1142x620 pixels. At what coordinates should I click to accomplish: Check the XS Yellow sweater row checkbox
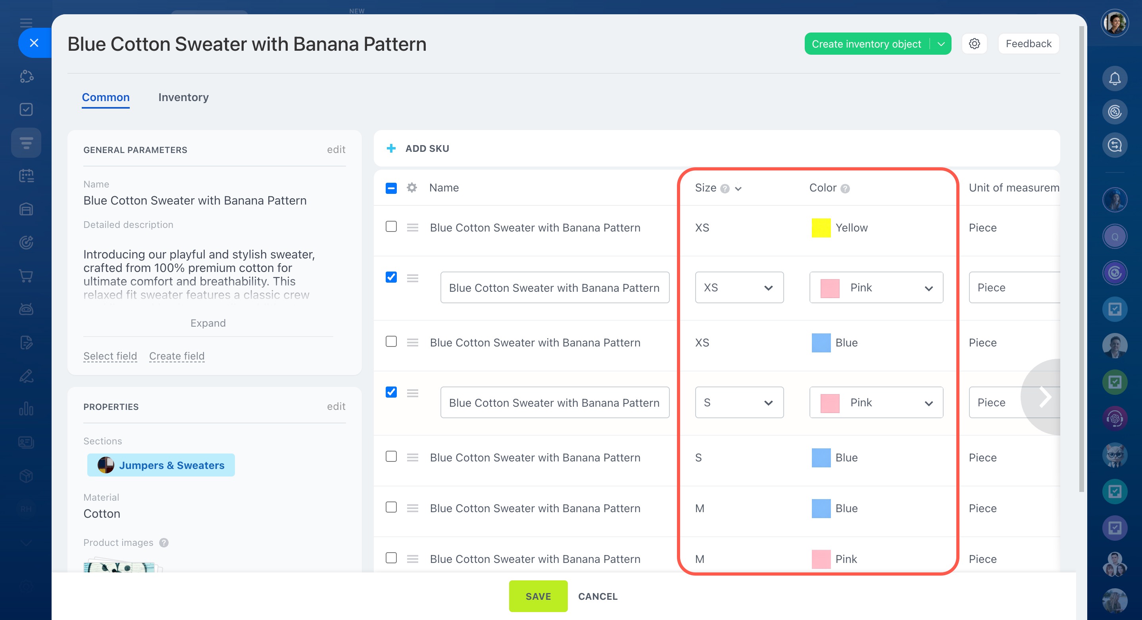click(x=391, y=227)
